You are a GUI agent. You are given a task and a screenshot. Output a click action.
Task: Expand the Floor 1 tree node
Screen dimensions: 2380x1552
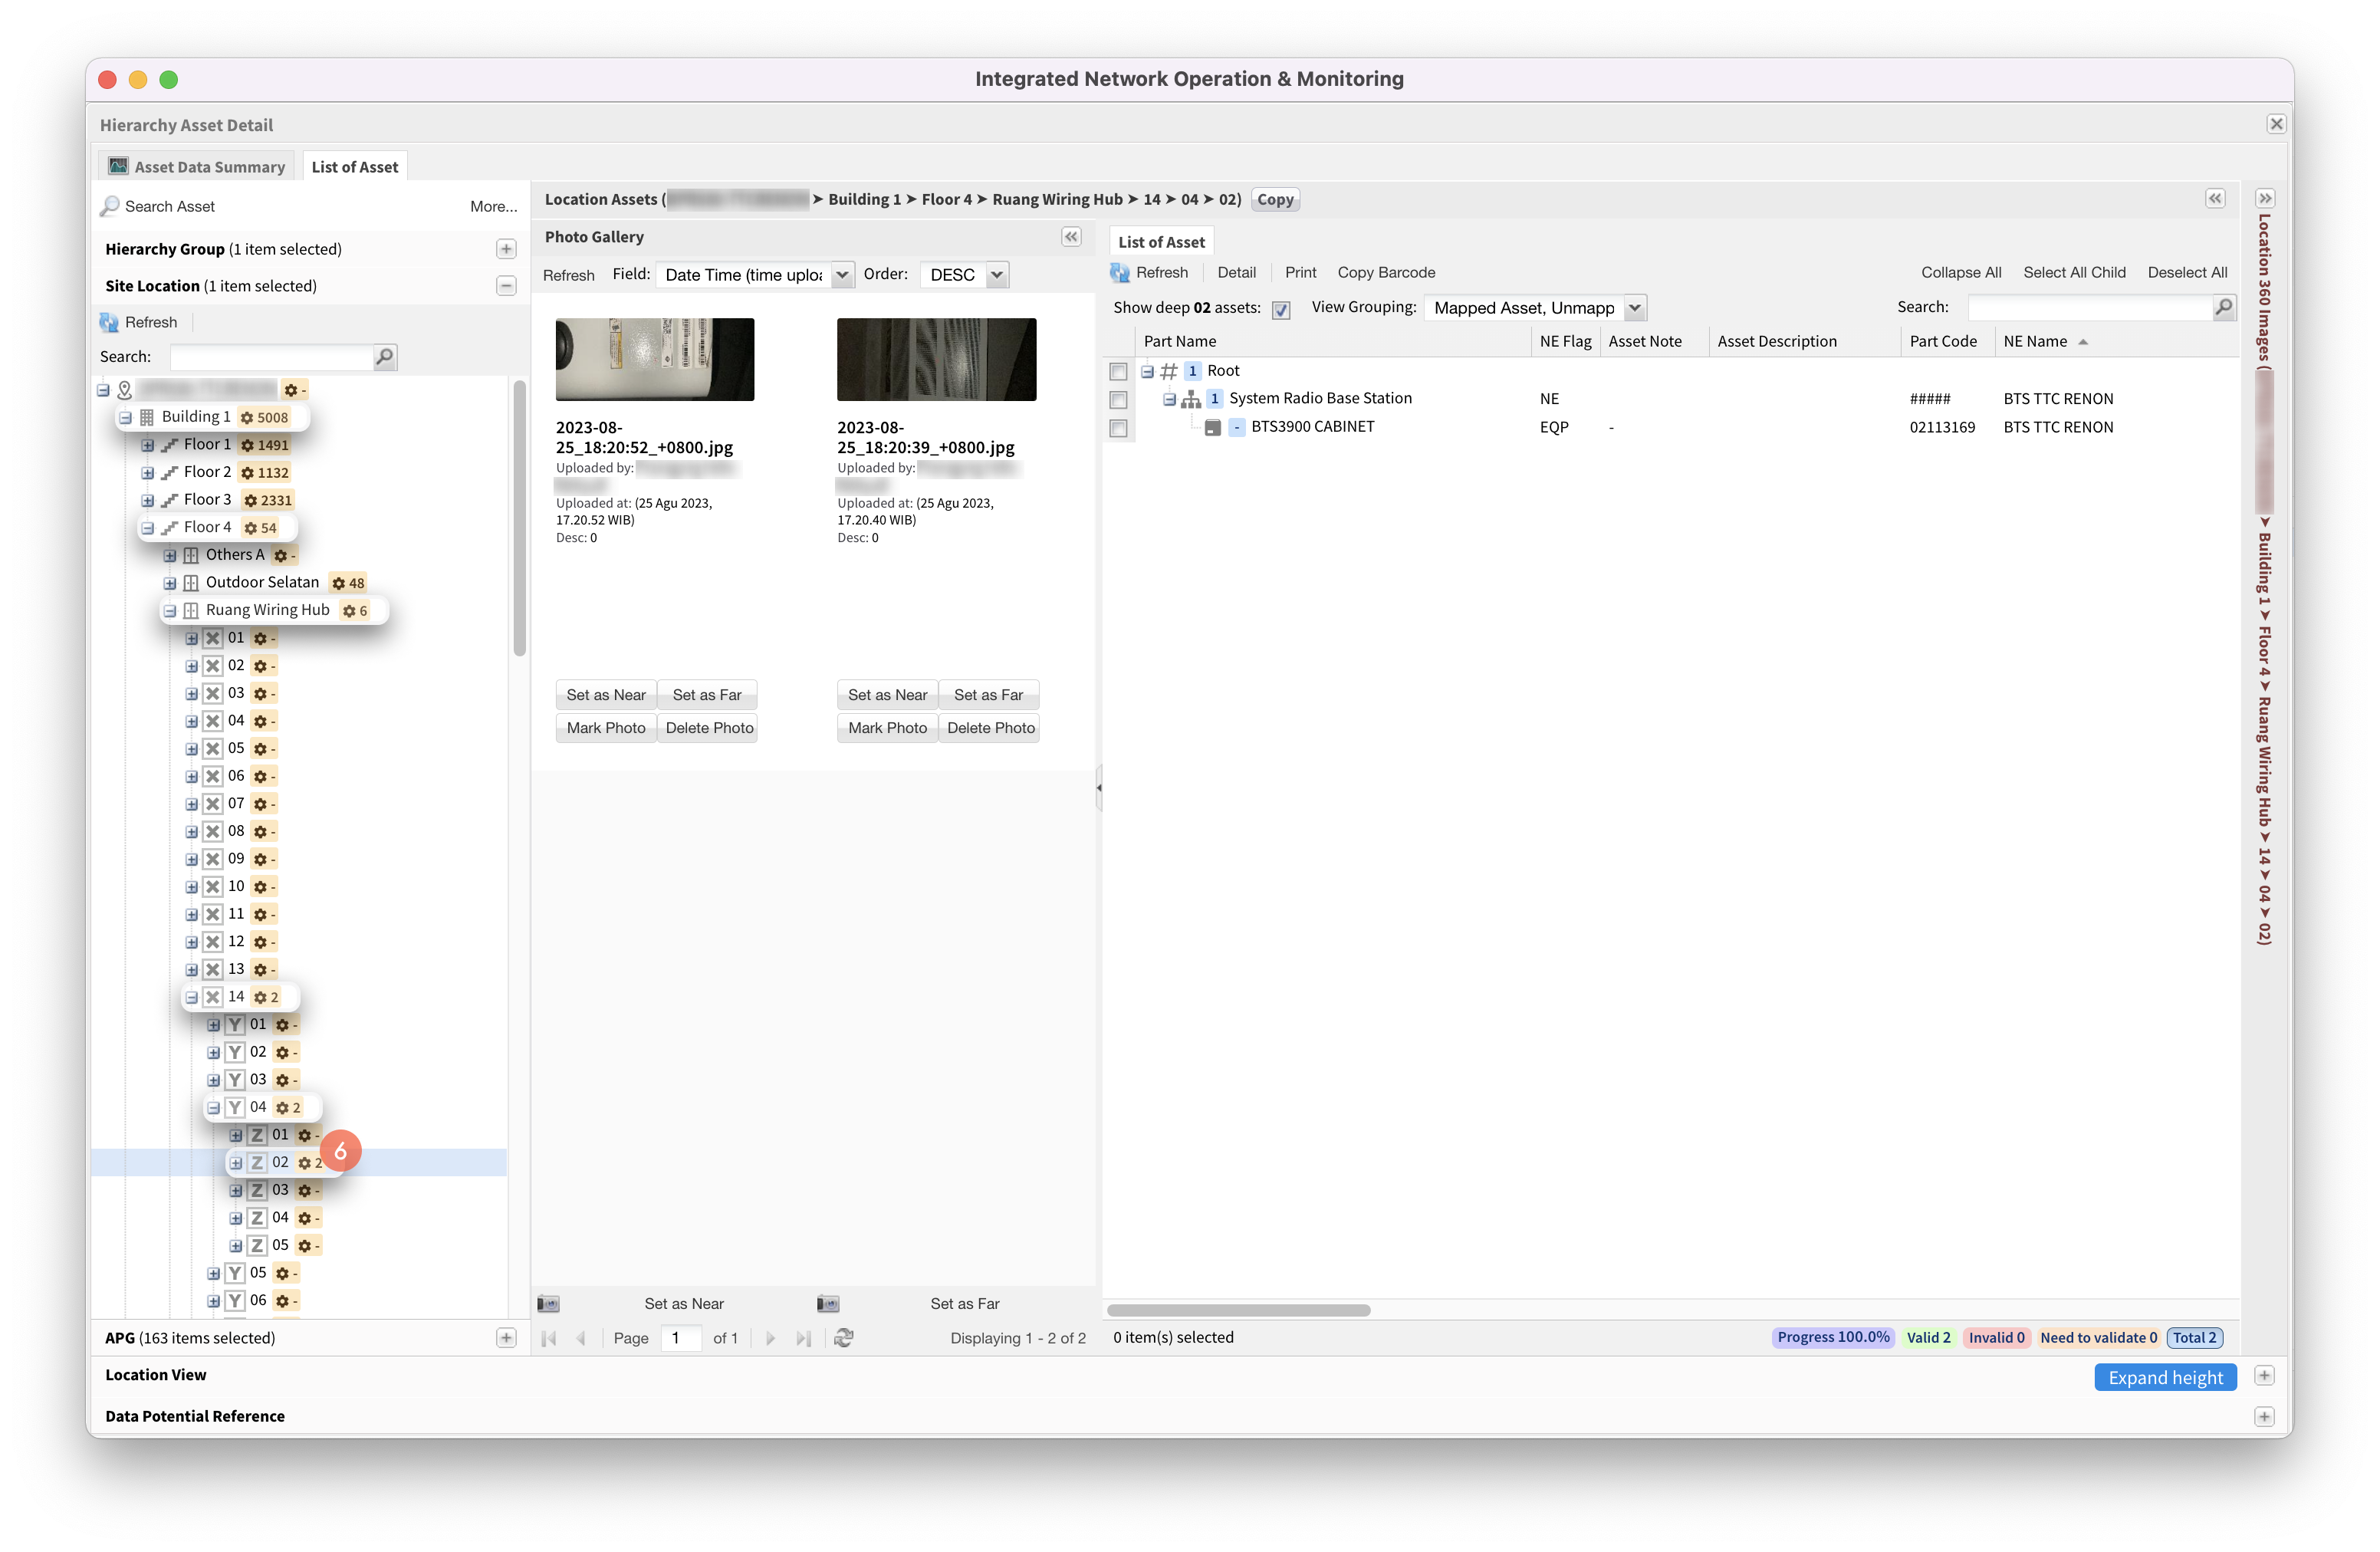pos(148,445)
